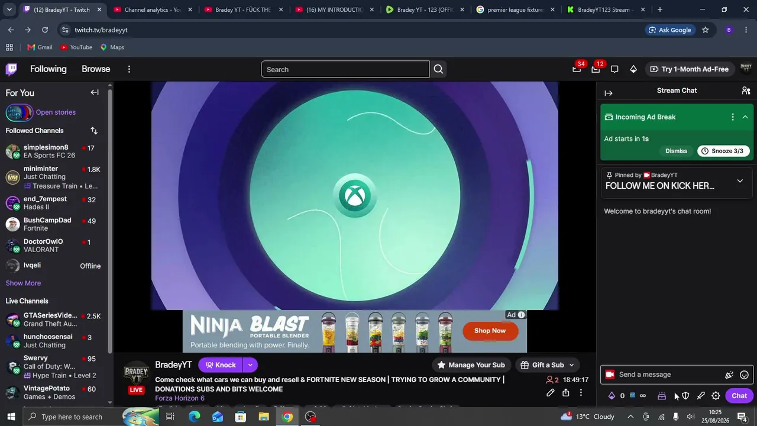Open the Gift a Sub dropdown
The width and height of the screenshot is (757, 426).
click(547, 365)
